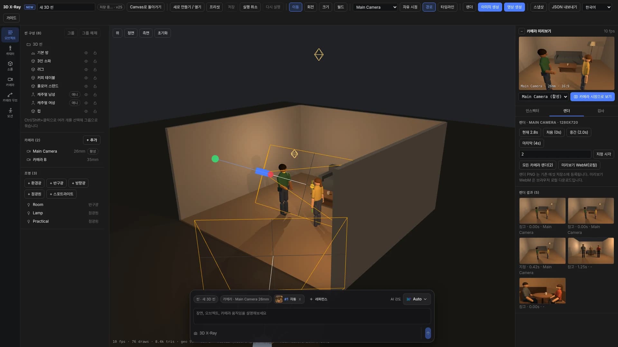This screenshot has width=618, height=347.
Task: Open the 소품 props sidebar panel
Action: 10,66
